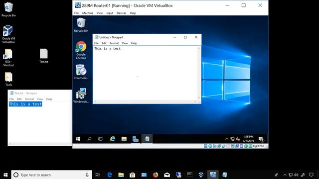
Task: Open Firefox from the host taskbar
Action: (156, 175)
